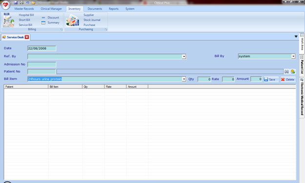305x183 pixels.
Task: Click the Patient column header
Action: point(26,87)
